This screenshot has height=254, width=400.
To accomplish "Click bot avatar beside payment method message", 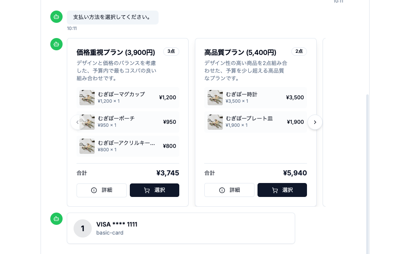I will click(x=56, y=17).
